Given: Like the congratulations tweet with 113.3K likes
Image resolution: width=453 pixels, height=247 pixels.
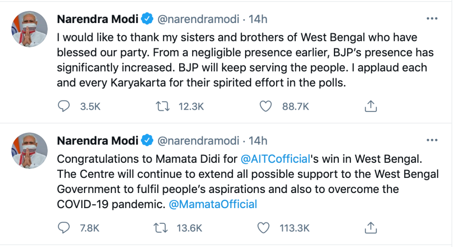Looking at the screenshot, I should tap(263, 228).
